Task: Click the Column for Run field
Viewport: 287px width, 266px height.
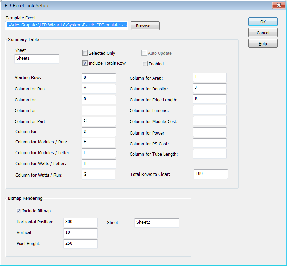Action: (98, 88)
